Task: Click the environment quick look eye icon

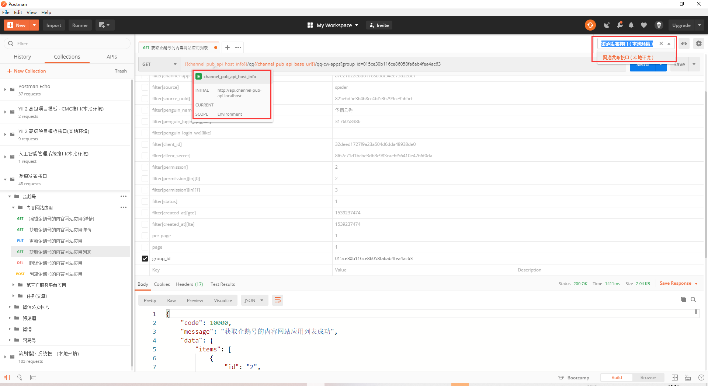Action: 684,43
